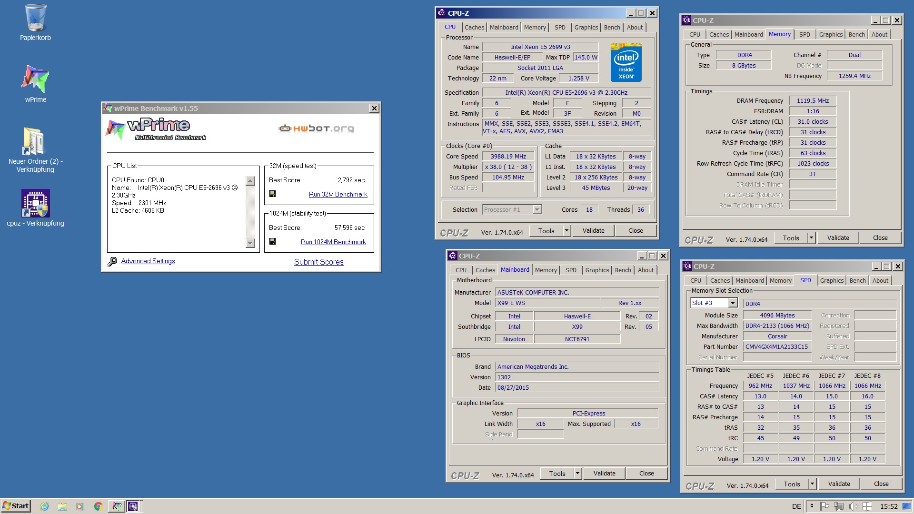Click Run 1024M Benchmark link
Viewport: 914px width, 514px height.
click(333, 242)
